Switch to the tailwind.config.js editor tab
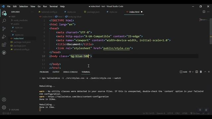The image size is (212, 119). click(48, 12)
